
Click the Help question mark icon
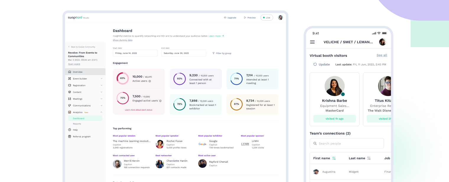tap(69, 130)
